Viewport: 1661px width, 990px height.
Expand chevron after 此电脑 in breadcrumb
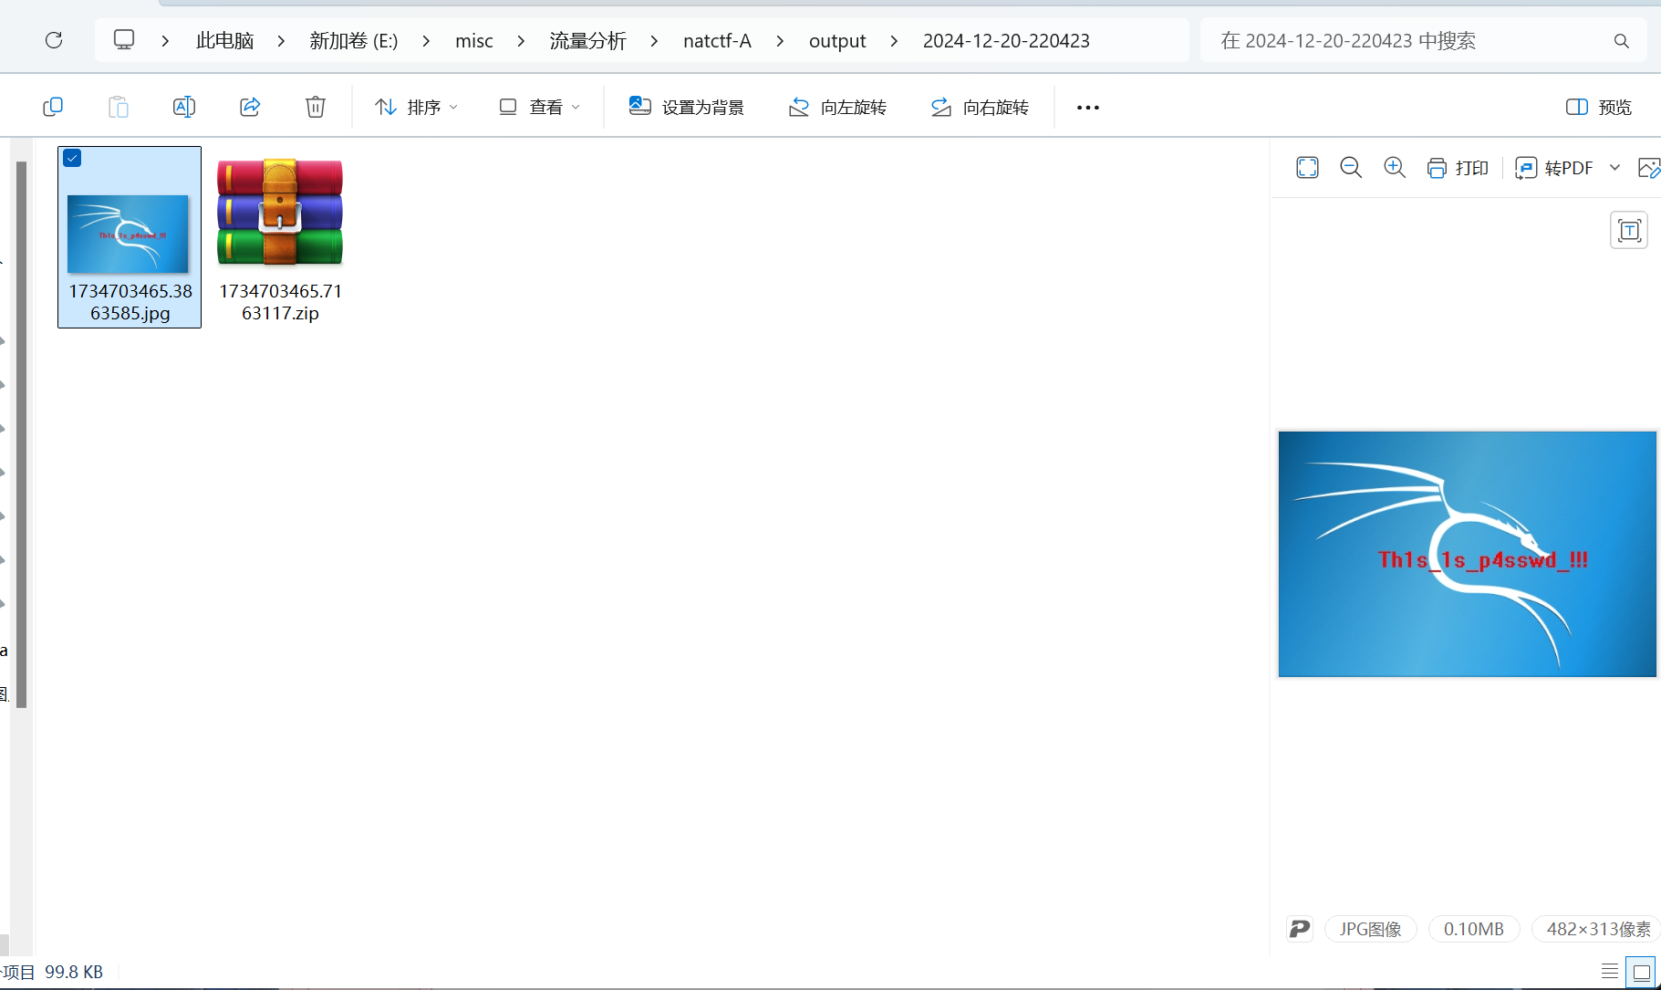click(x=281, y=41)
